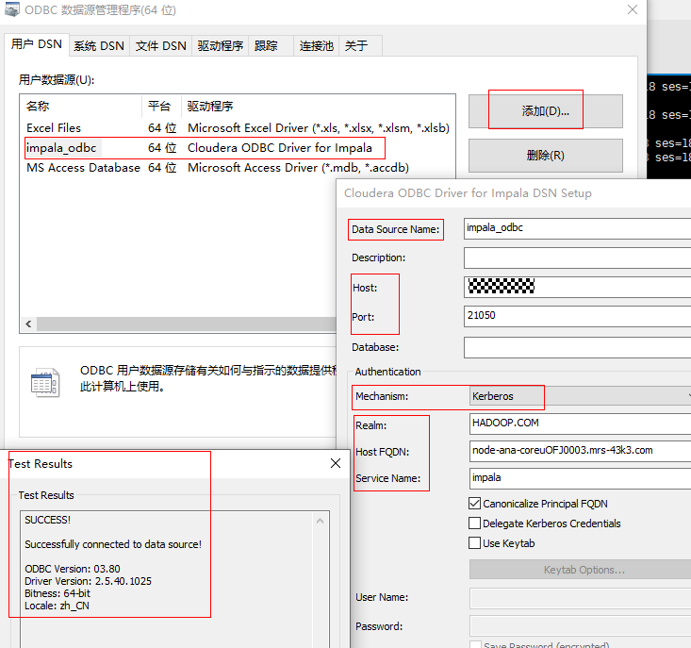Click the Data Source Name field
Image resolution: width=691 pixels, height=648 pixels.
pos(577,228)
